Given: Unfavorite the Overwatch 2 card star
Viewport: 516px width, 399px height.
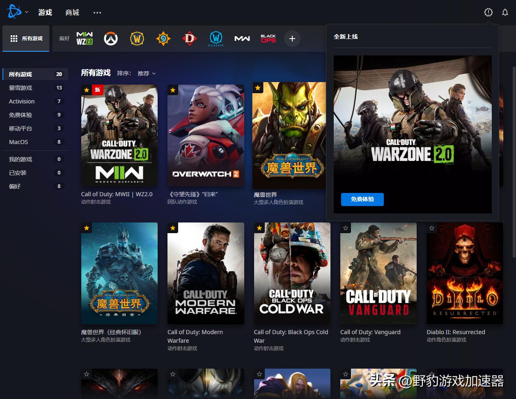Looking at the screenshot, I should (x=173, y=90).
